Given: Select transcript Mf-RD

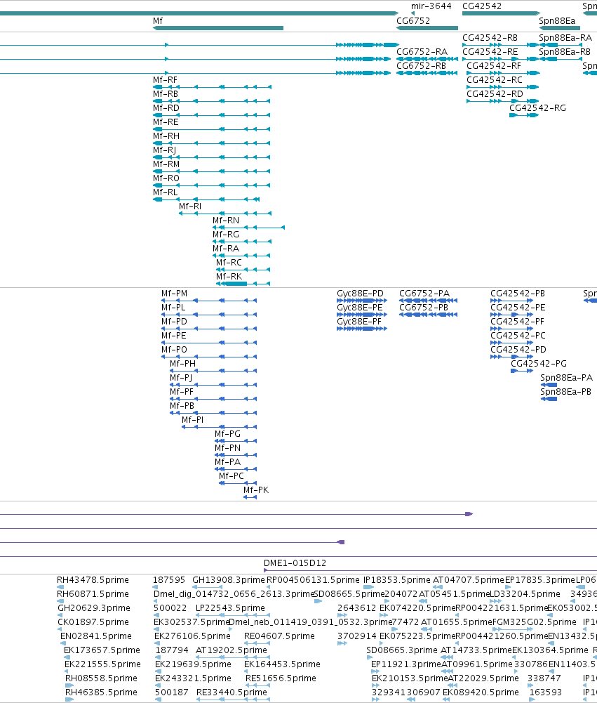Looking at the screenshot, I should point(166,108).
